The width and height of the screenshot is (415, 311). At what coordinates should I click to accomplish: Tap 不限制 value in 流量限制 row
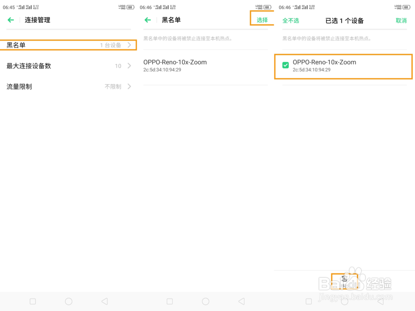pyautogui.click(x=113, y=87)
